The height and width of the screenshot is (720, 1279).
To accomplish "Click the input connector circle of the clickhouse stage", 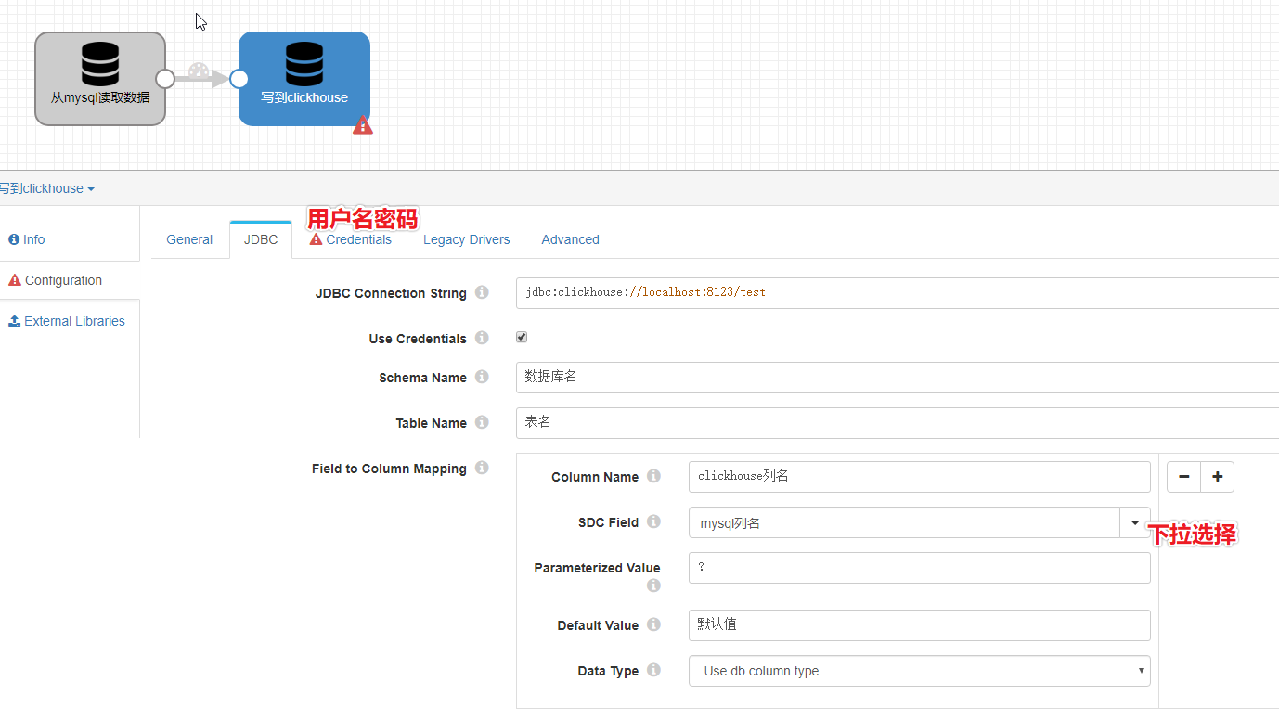I will (x=239, y=79).
